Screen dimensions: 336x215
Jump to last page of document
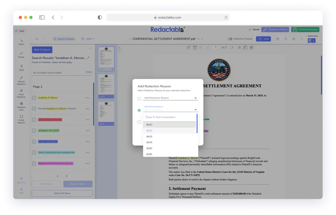pos(239,47)
